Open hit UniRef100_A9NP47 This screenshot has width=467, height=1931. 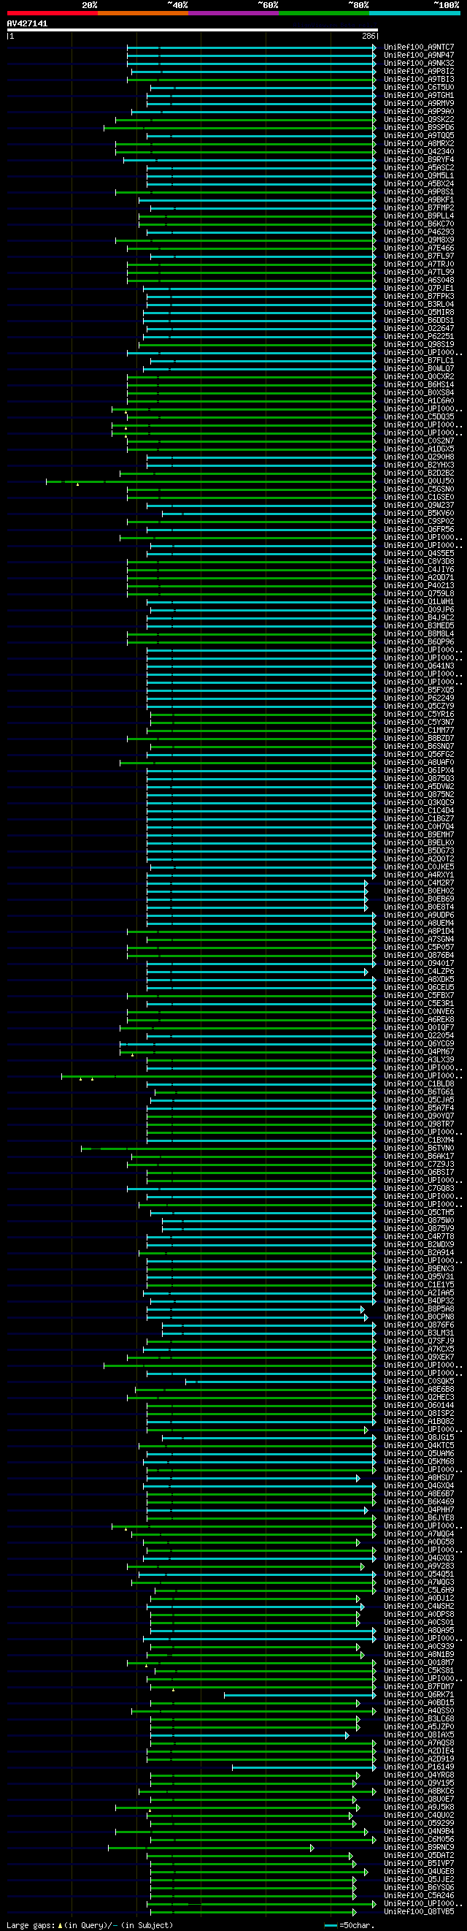pos(419,56)
